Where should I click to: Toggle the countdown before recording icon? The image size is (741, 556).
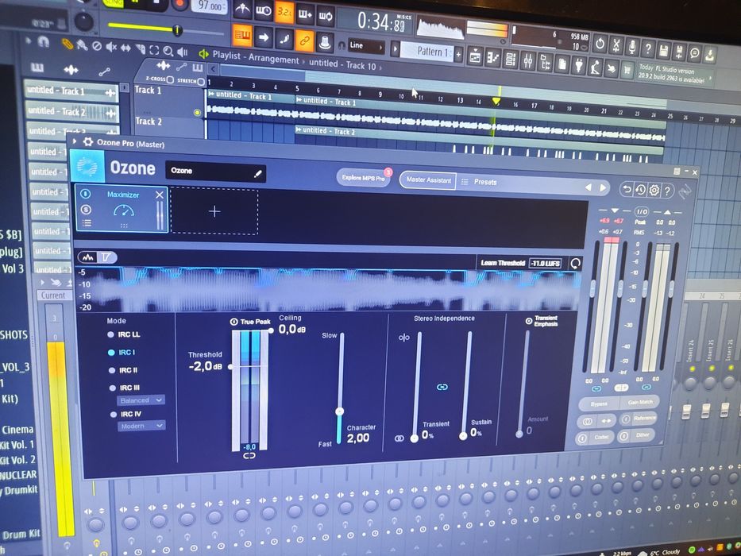click(284, 12)
